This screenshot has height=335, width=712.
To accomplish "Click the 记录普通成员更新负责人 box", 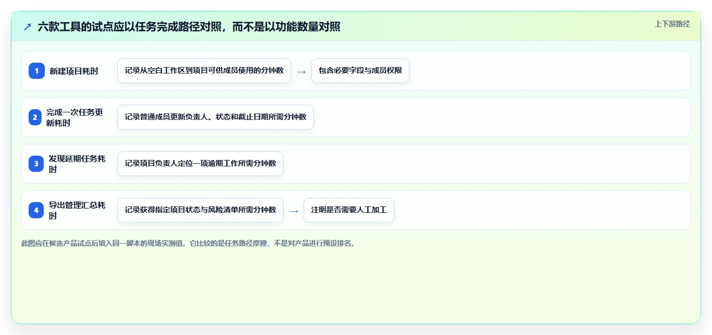I will point(216,117).
